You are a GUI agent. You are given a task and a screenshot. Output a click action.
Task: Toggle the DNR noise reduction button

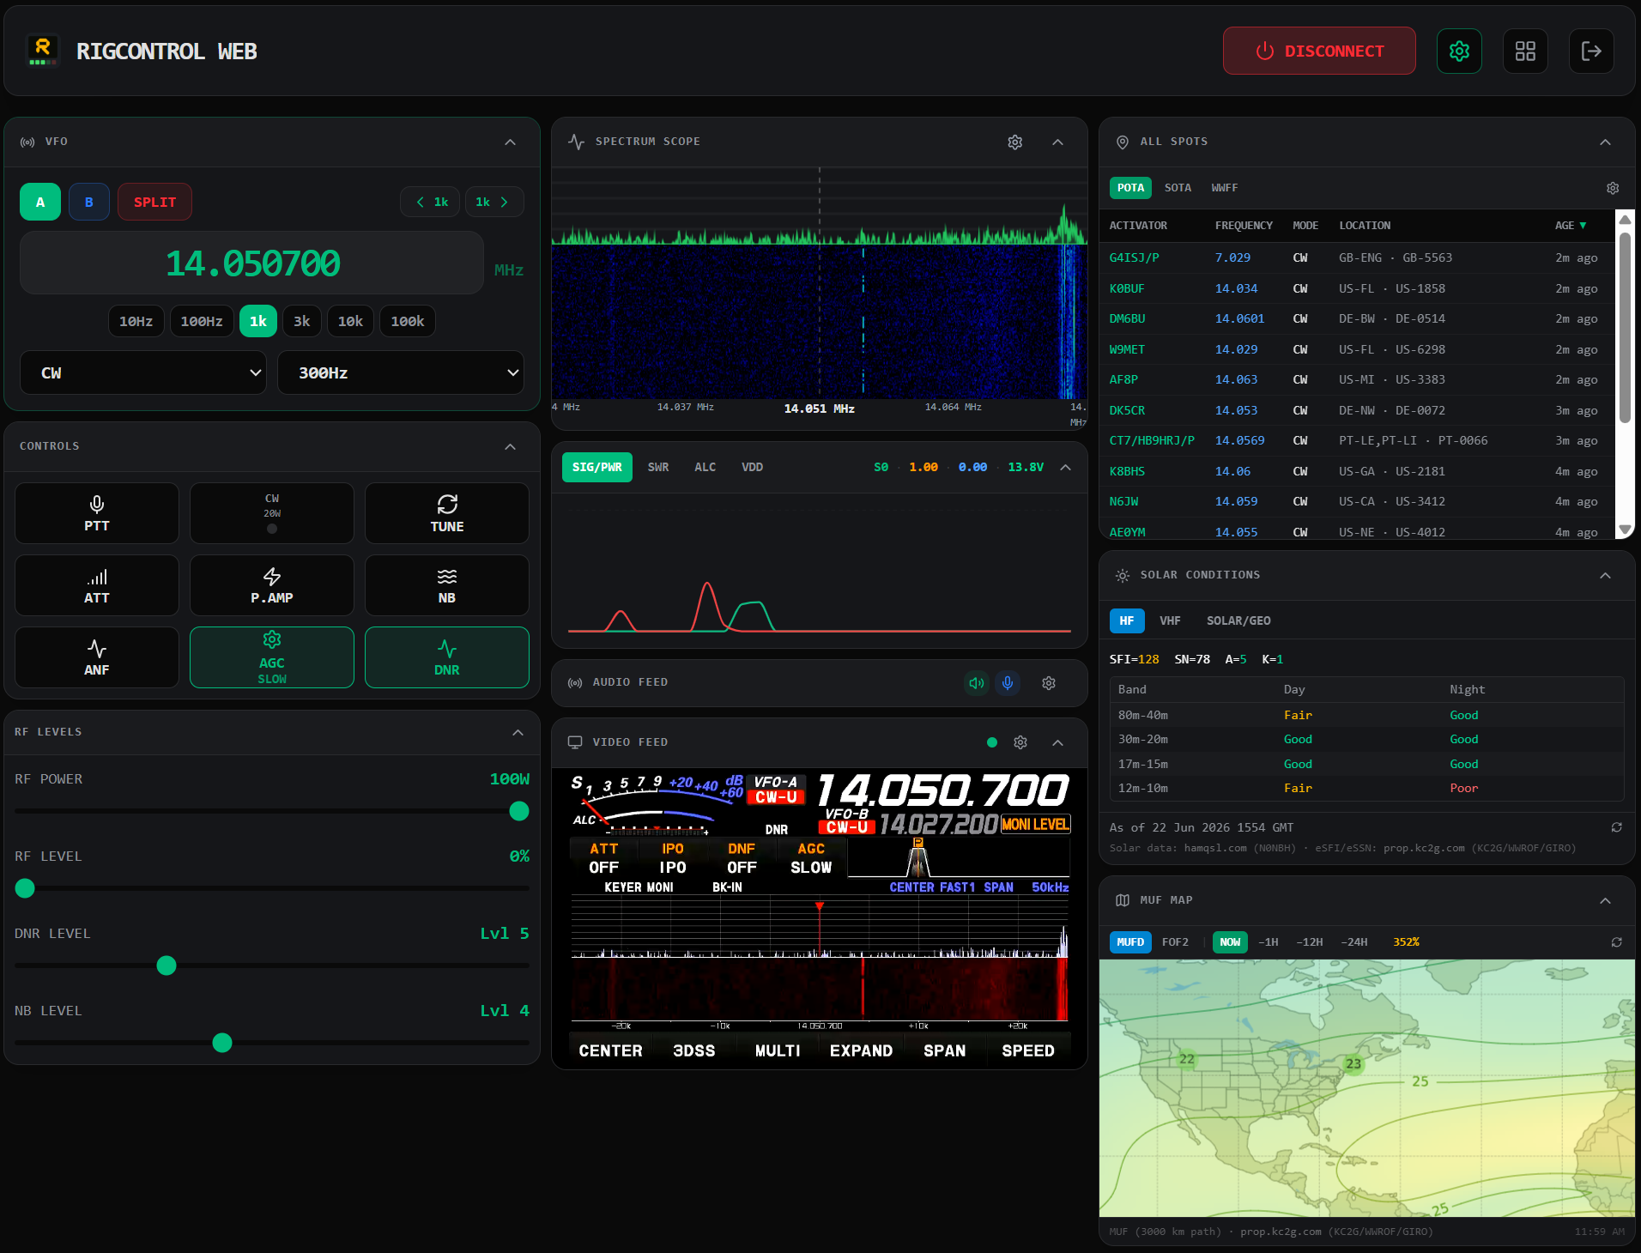click(x=447, y=657)
